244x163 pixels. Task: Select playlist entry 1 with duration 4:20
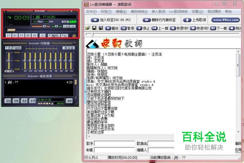click(38, 82)
